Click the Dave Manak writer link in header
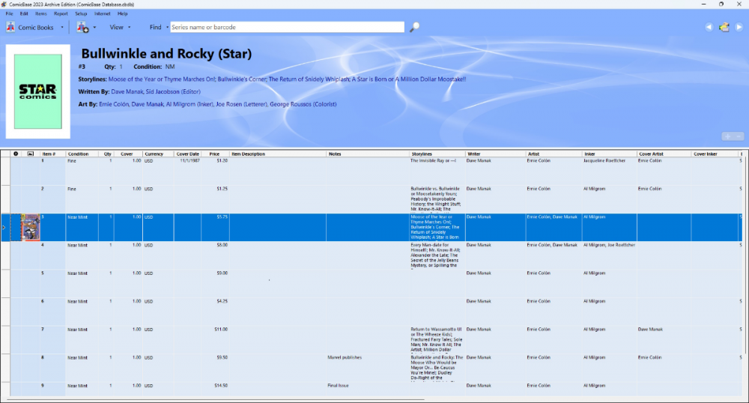This screenshot has height=403, width=749. [127, 91]
